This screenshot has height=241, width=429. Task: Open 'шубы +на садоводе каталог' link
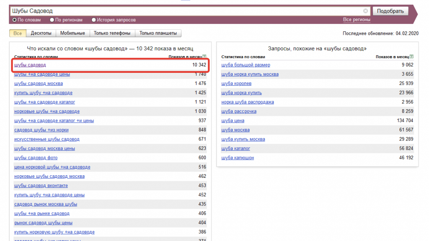click(44, 102)
